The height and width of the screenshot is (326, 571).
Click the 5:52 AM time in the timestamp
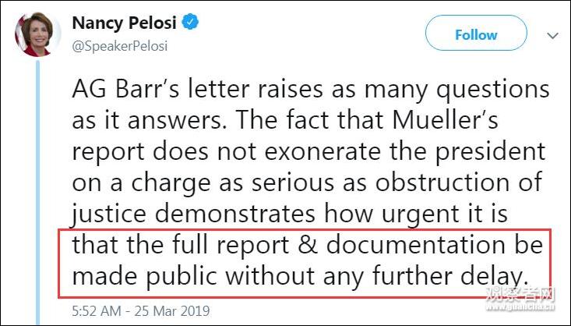(x=96, y=310)
